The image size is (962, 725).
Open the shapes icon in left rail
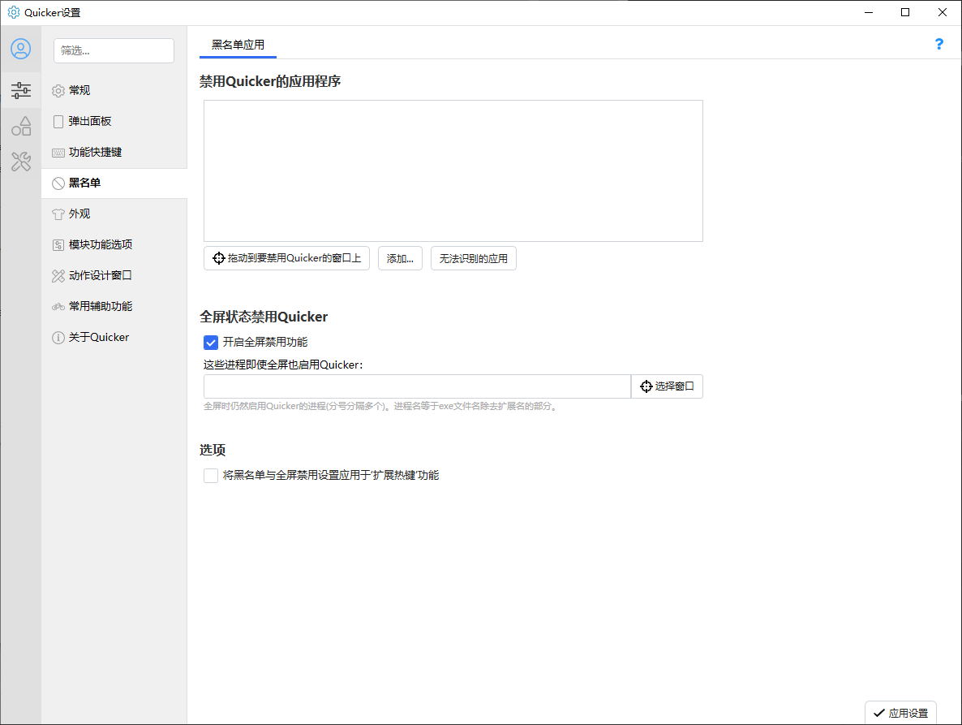[21, 126]
